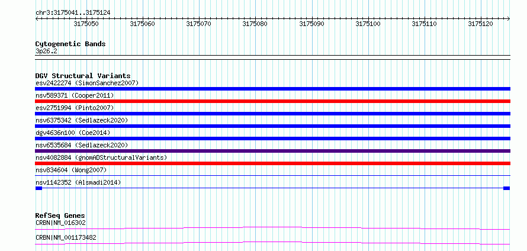Click the purple bar under nsv6535684
This screenshot has height=251, width=527.
click(272, 151)
